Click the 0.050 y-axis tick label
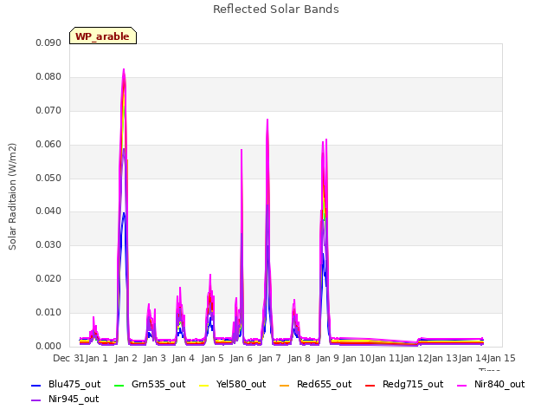Screen dimensions: 554x416 tap(48, 178)
